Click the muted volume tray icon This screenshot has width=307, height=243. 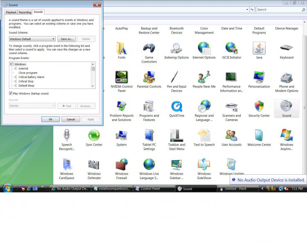(x=286, y=189)
